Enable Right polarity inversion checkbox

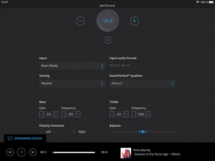pos(74,132)
